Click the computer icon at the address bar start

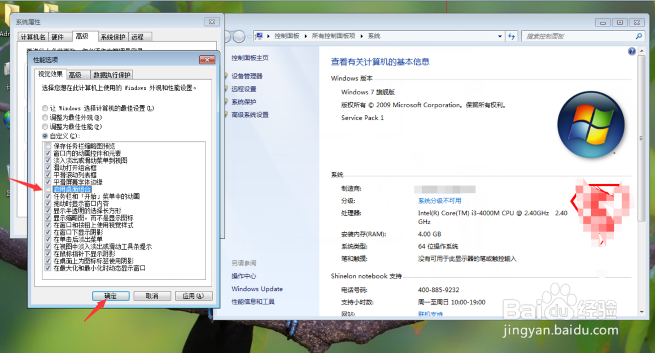tap(259, 36)
